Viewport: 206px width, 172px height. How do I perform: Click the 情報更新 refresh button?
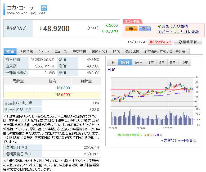click(188, 42)
